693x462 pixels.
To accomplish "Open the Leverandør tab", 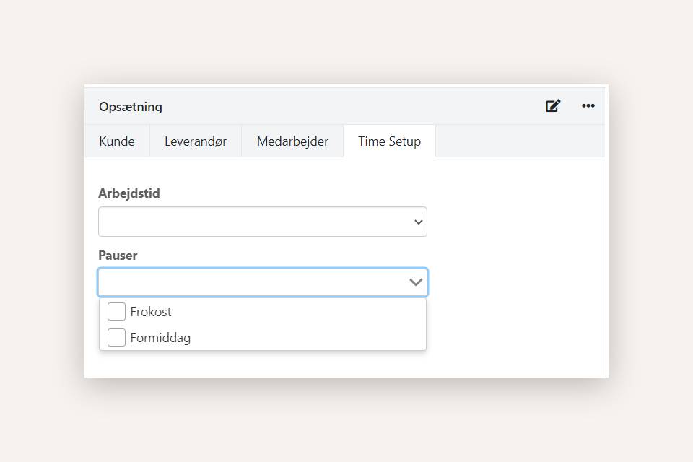I will pos(196,141).
